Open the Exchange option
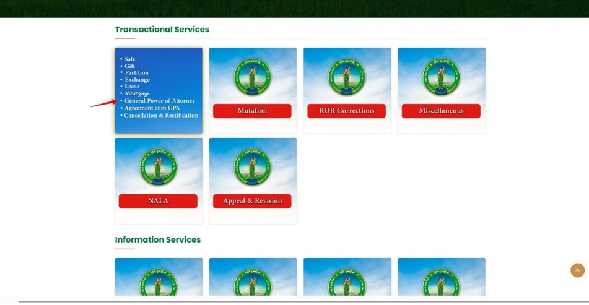589x305 pixels. (x=137, y=80)
